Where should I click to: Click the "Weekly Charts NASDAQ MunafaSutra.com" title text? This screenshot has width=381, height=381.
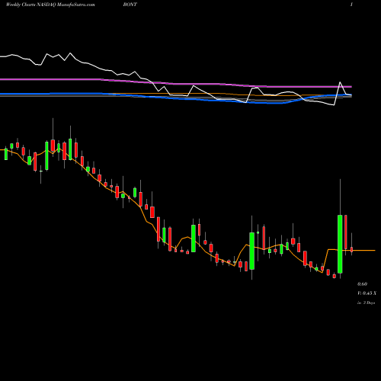50,5
